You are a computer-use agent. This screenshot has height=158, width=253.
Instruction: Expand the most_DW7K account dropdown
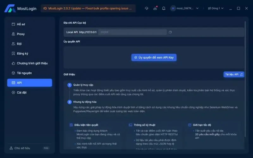pyautogui.click(x=197, y=8)
